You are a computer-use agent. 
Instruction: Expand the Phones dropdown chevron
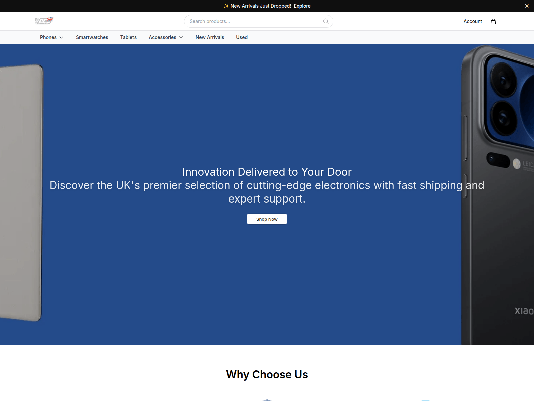pos(61,37)
